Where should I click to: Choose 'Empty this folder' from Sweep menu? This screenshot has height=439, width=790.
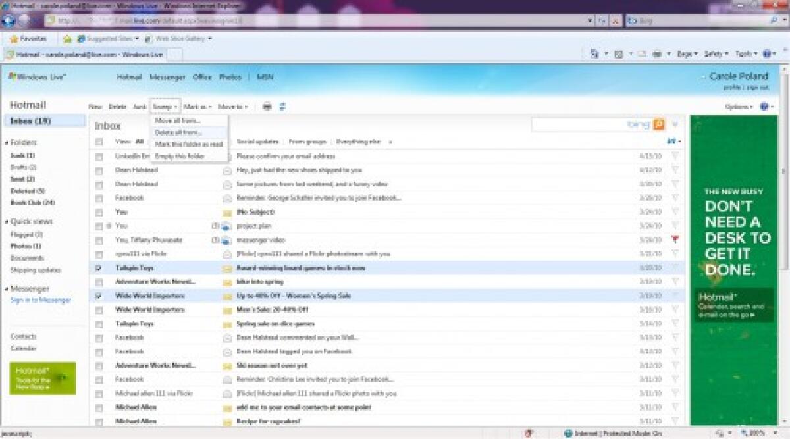coord(190,156)
